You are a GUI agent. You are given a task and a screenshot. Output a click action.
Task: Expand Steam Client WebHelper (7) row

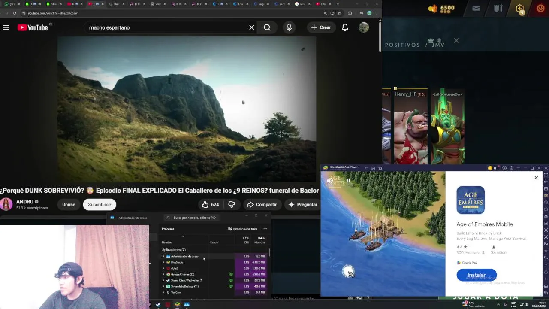(163, 280)
